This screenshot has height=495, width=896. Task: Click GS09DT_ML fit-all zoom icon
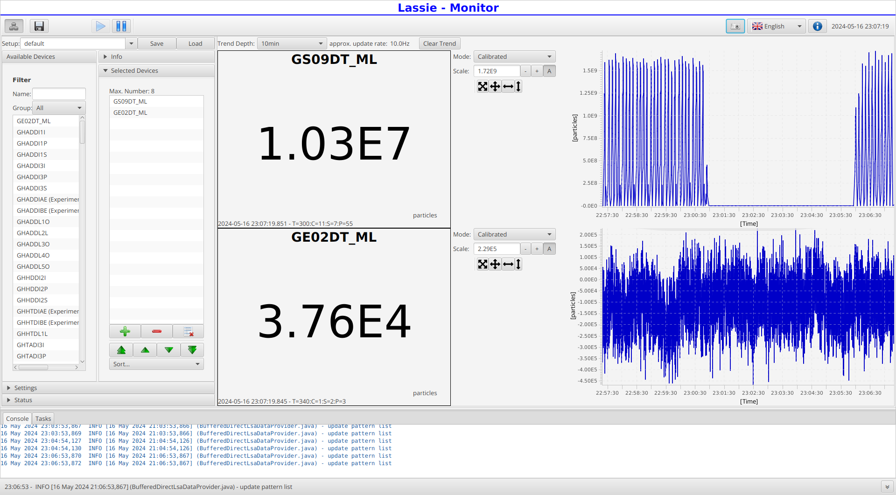click(x=483, y=86)
